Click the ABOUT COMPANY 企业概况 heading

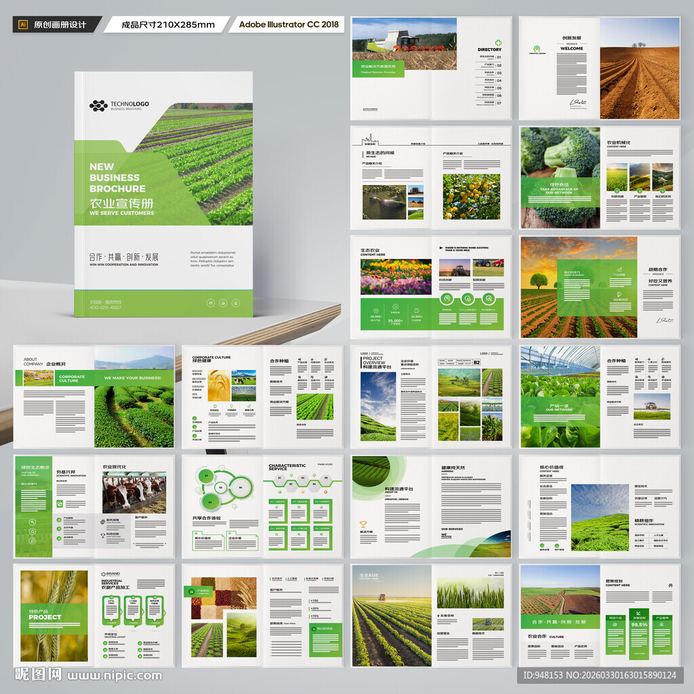44,362
